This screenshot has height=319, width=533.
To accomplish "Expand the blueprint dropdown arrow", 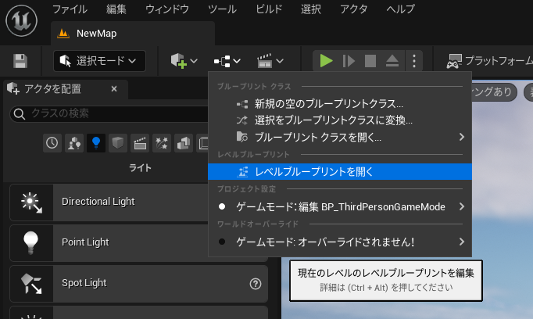I will pos(237,61).
